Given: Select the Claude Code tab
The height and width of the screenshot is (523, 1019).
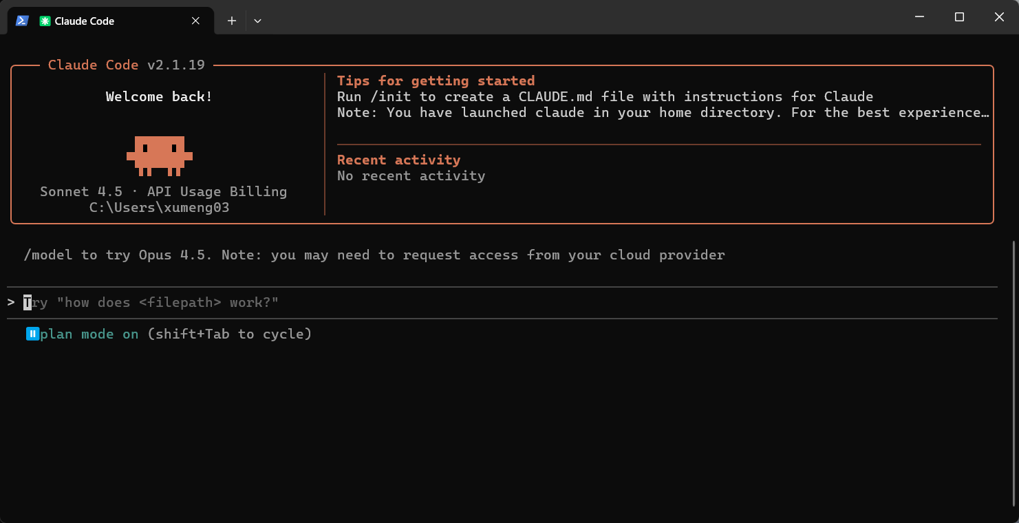Looking at the screenshot, I should click(110, 21).
